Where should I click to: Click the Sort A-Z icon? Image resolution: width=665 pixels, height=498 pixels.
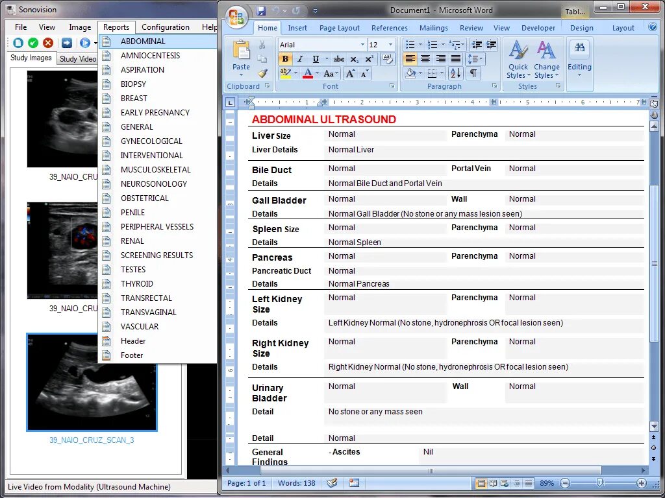click(455, 73)
